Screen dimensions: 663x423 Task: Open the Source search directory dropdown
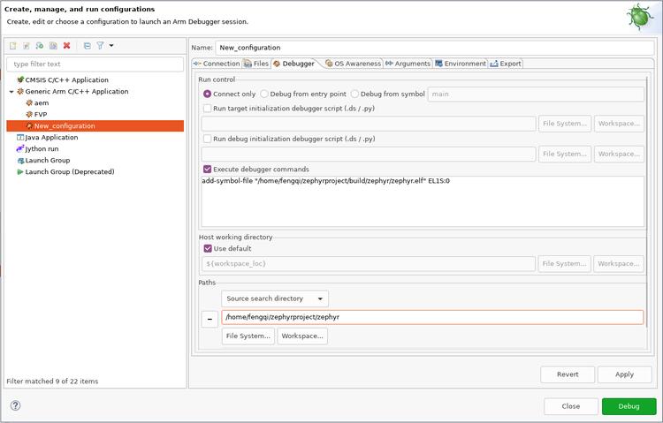[x=274, y=298]
